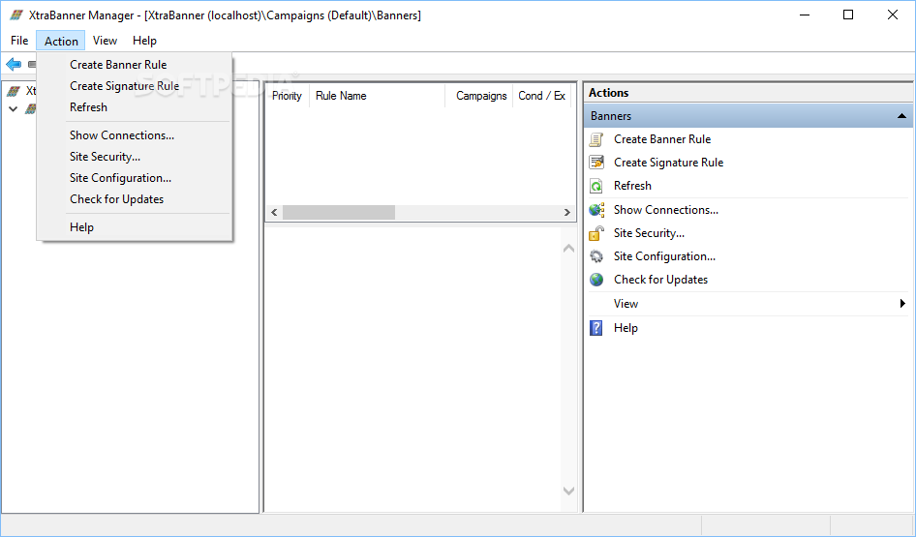916x537 pixels.
Task: Click the Back arrow toolbar icon
Action: (14, 64)
